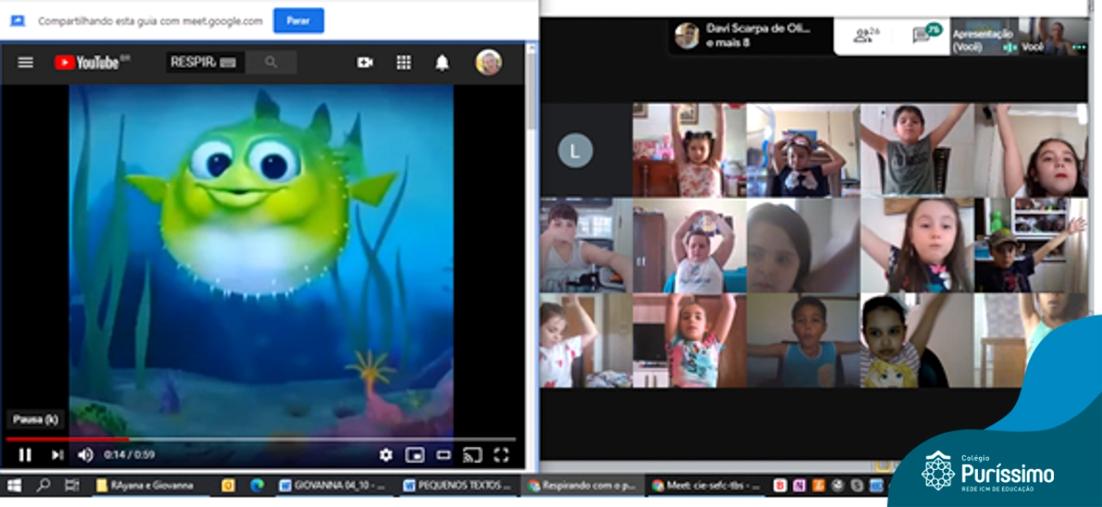Enable miniplayer mode
This screenshot has width=1102, height=507.
point(415,454)
